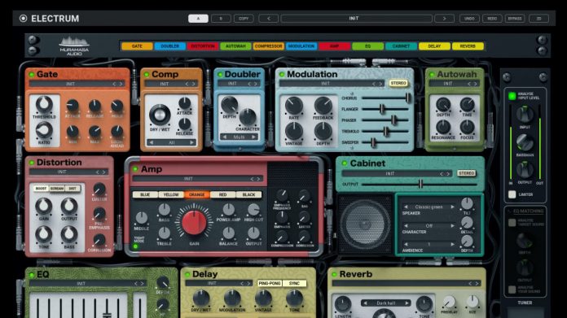The height and width of the screenshot is (318, 567).
Task: Select the Orange amp channel
Action: (196, 194)
